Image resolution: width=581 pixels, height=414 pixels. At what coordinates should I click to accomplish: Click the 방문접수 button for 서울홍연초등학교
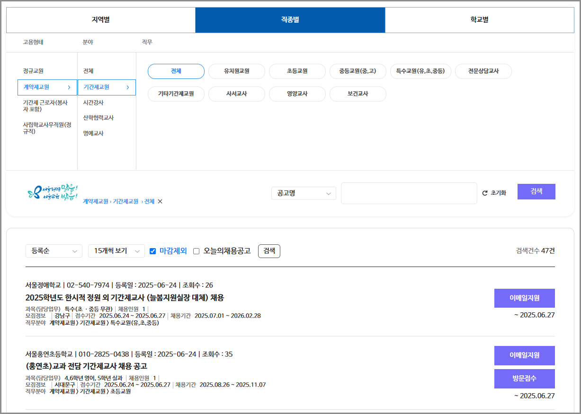(x=524, y=379)
